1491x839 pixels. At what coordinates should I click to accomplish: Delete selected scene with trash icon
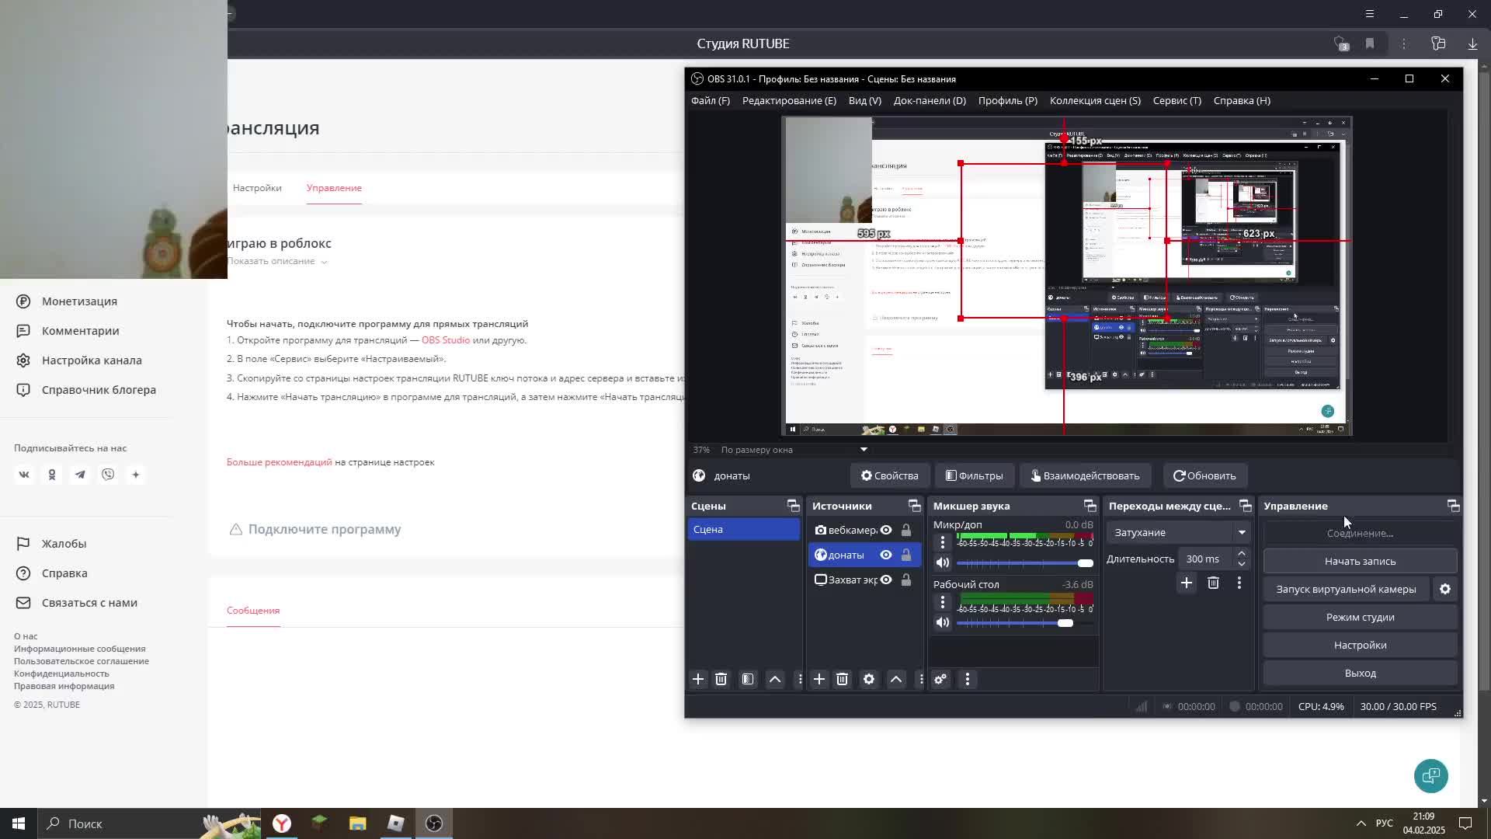pos(721,679)
